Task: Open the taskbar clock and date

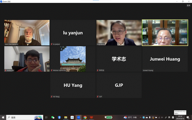Action: pos(180,117)
